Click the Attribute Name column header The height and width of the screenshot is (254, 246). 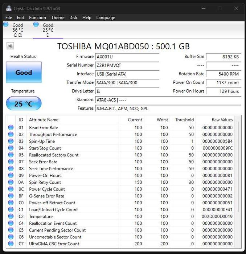(73, 120)
